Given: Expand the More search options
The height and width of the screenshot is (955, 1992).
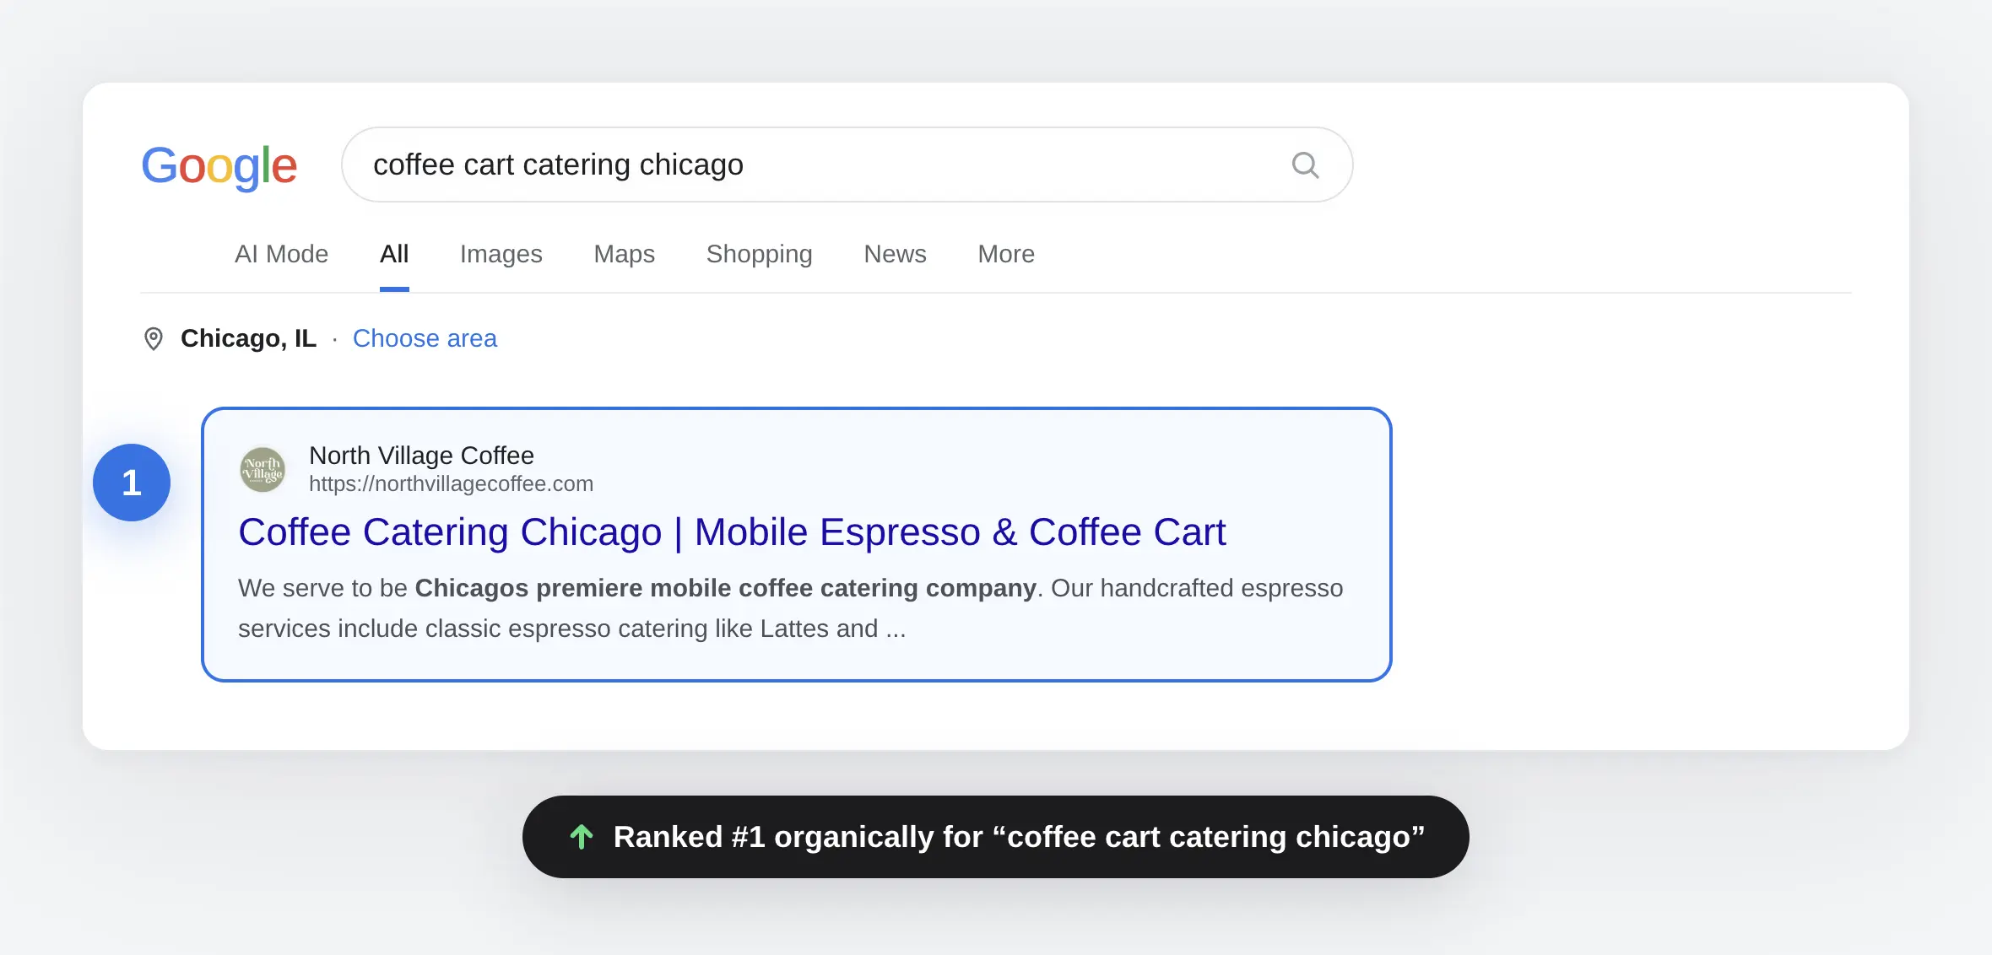Looking at the screenshot, I should pyautogui.click(x=1005, y=254).
